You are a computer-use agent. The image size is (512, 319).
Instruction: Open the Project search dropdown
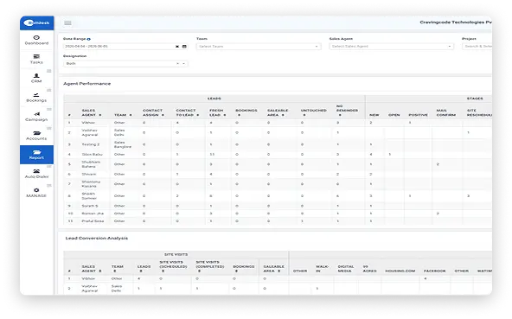477,47
